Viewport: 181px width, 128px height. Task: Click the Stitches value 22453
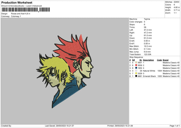tap(176, 2)
